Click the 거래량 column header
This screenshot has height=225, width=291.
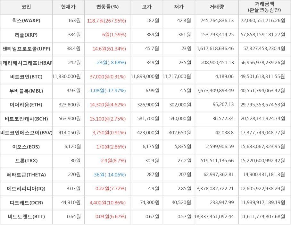(x=217, y=7)
